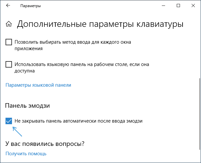Close the Параметры window
Screen dimensions: 201x163
click(193, 5)
